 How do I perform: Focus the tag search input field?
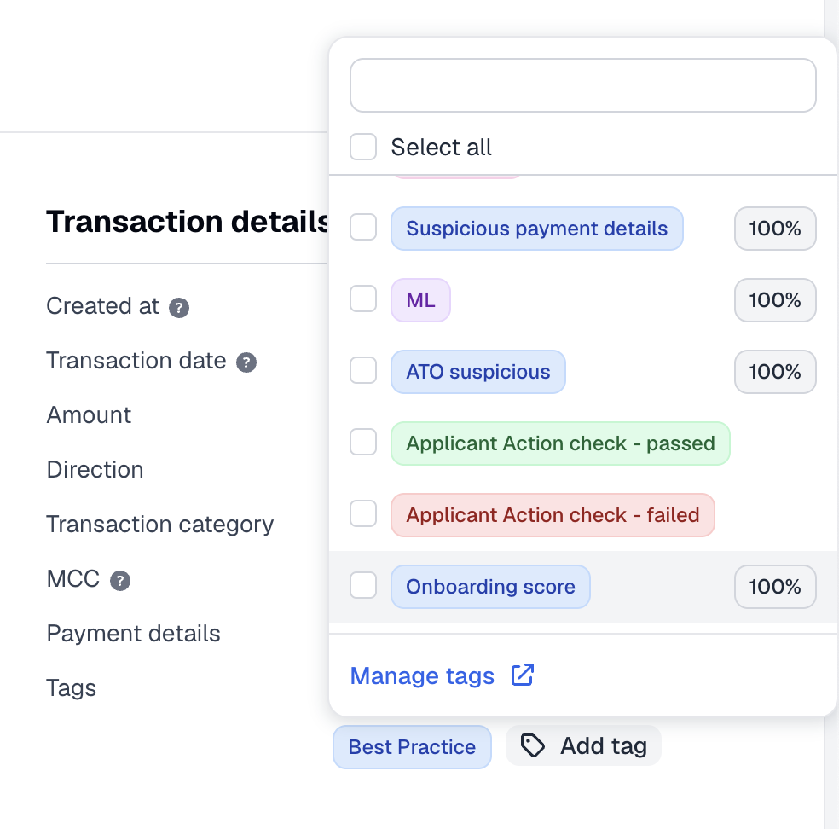tap(582, 85)
